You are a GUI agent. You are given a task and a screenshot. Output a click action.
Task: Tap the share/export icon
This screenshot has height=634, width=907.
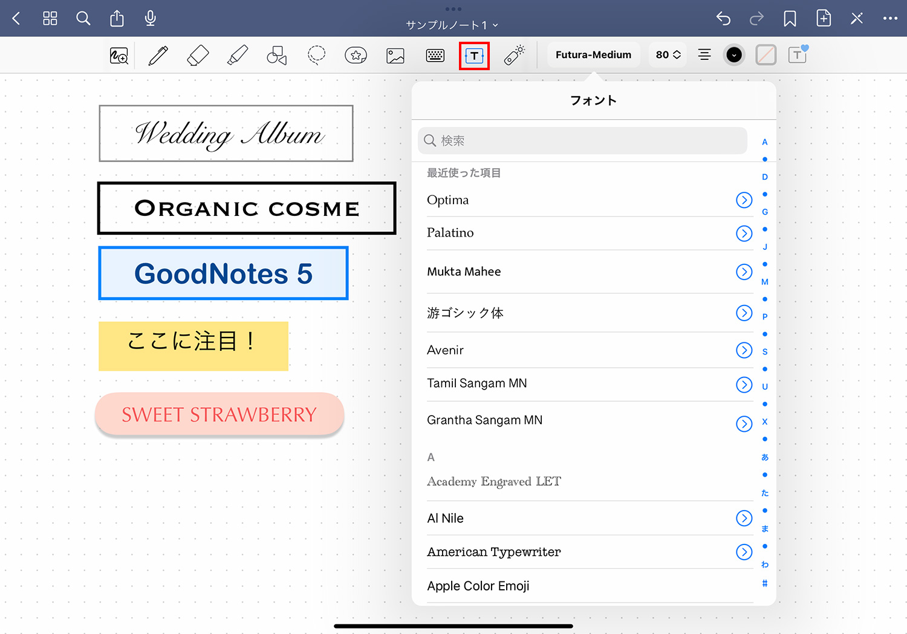click(x=117, y=19)
